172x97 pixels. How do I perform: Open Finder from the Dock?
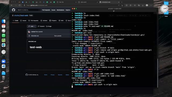click(x=3, y=21)
